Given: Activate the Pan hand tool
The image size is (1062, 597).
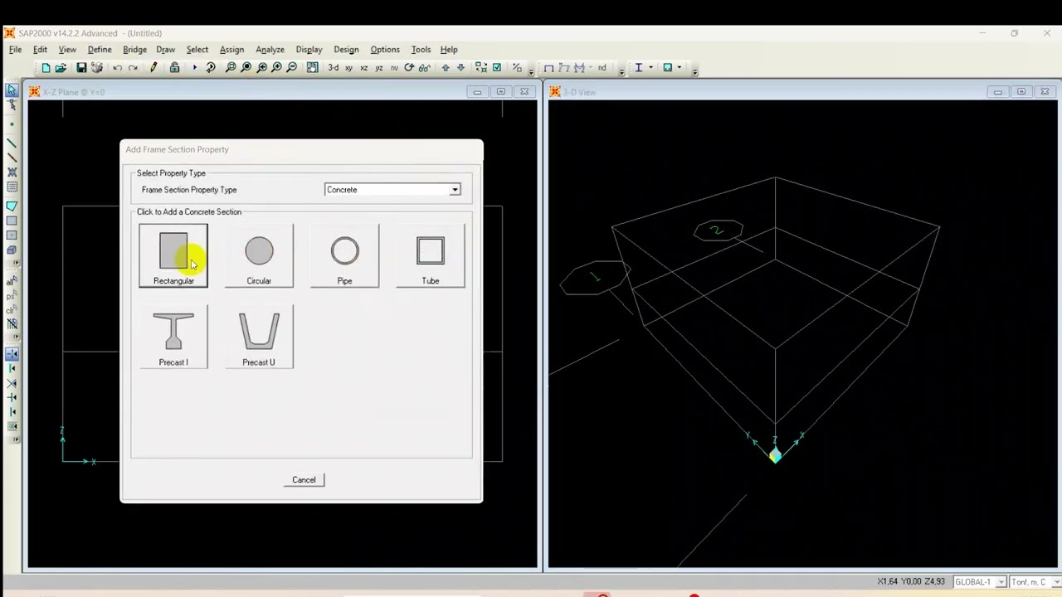Looking at the screenshot, I should pos(312,67).
